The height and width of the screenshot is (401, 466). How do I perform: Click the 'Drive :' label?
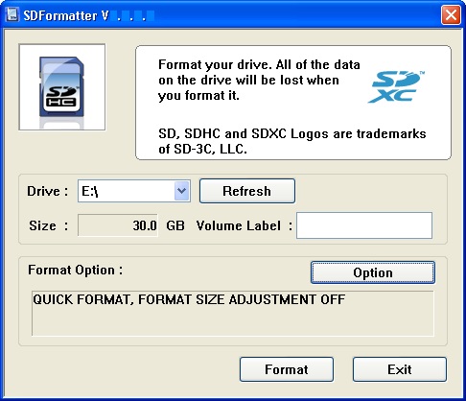pos(48,191)
